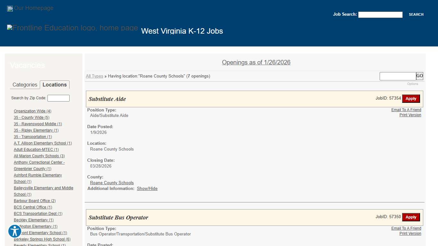Apply for the Substitute Aide job
The image size is (438, 246).
tap(411, 99)
